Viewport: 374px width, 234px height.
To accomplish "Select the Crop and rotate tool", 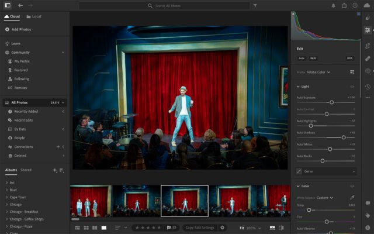I will (368, 46).
